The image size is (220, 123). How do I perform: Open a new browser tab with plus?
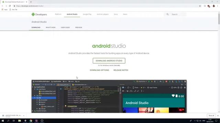(31, 2)
